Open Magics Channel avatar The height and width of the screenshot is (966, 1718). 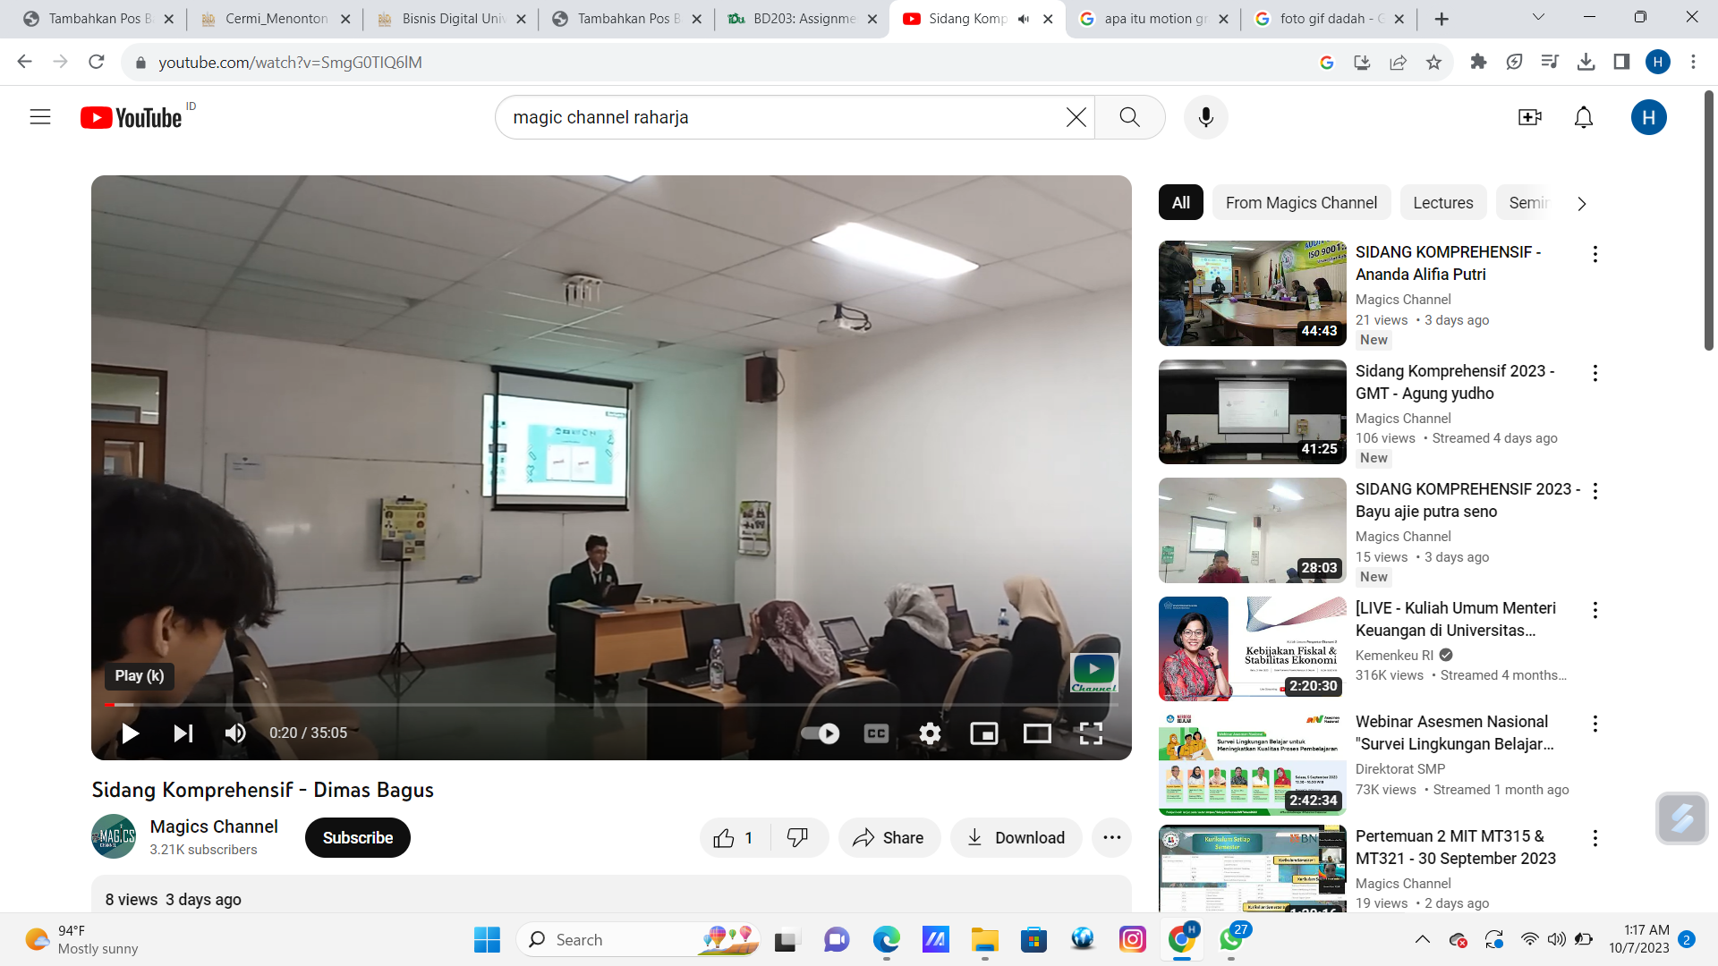point(114,836)
